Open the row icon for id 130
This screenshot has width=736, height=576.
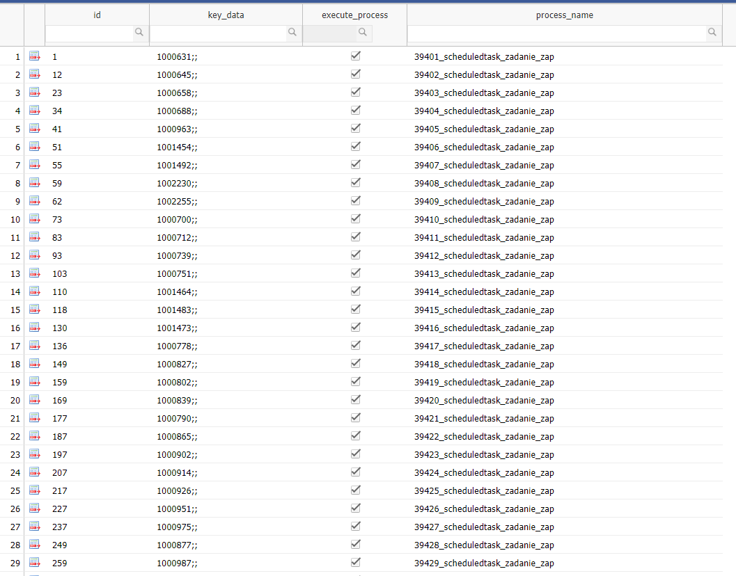click(x=34, y=328)
